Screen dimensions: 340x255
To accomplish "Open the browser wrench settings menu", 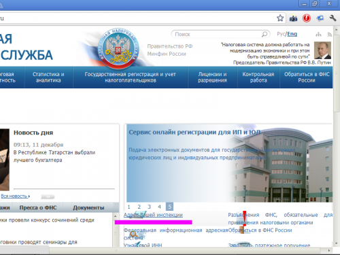I will [x=333, y=18].
